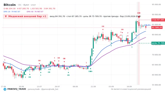Click the red 83 500.20 current price tag

[x=157, y=27]
